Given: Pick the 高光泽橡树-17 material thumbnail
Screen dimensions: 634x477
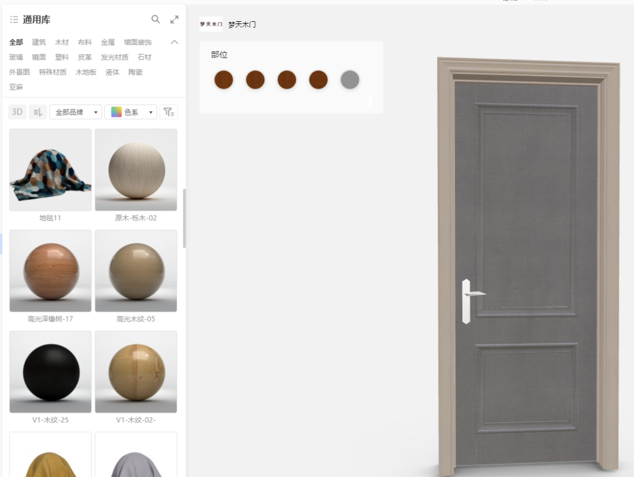Looking at the screenshot, I should pyautogui.click(x=50, y=271).
